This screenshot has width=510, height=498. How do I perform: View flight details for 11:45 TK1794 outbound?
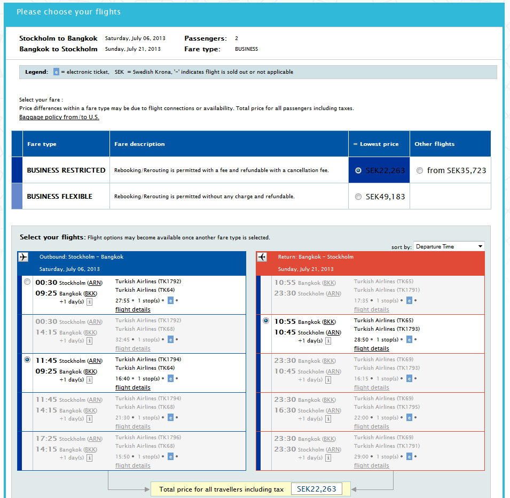(133, 387)
